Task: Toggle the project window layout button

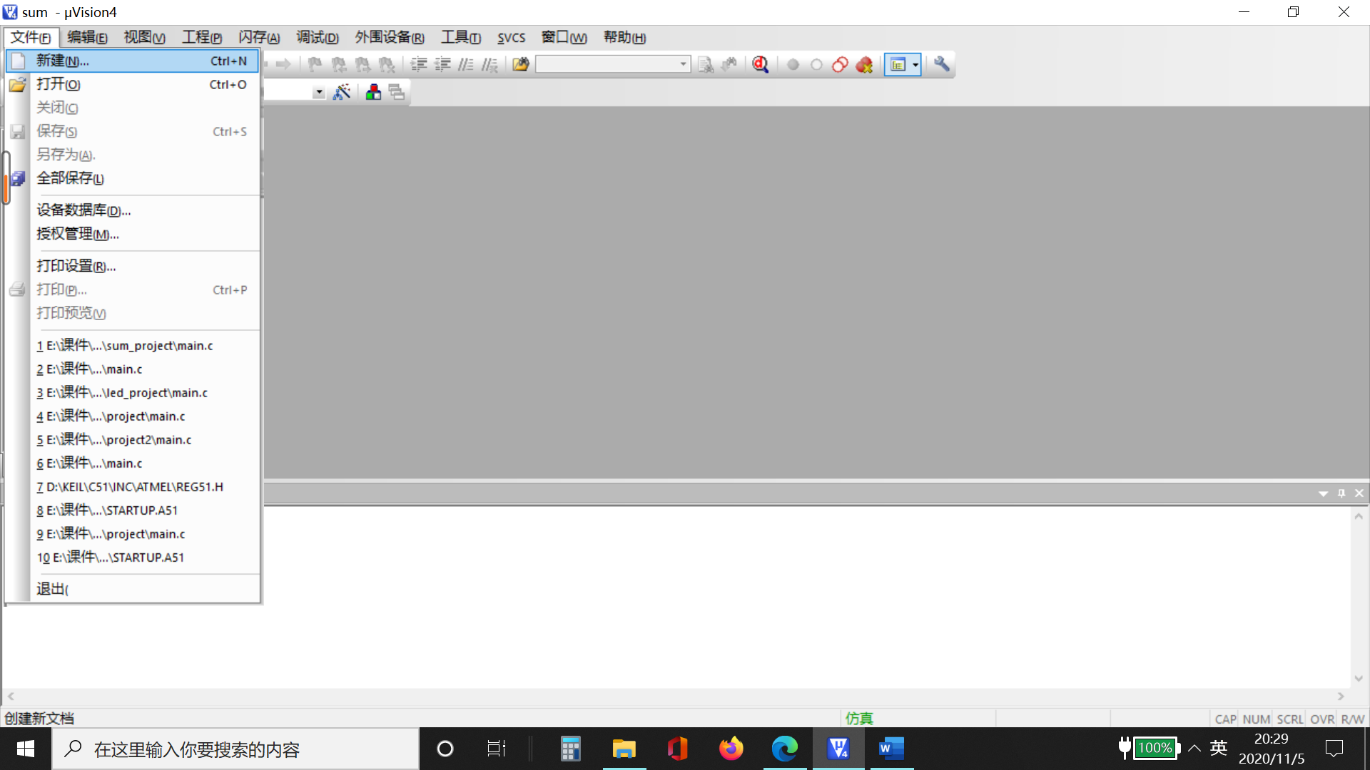Action: click(898, 65)
